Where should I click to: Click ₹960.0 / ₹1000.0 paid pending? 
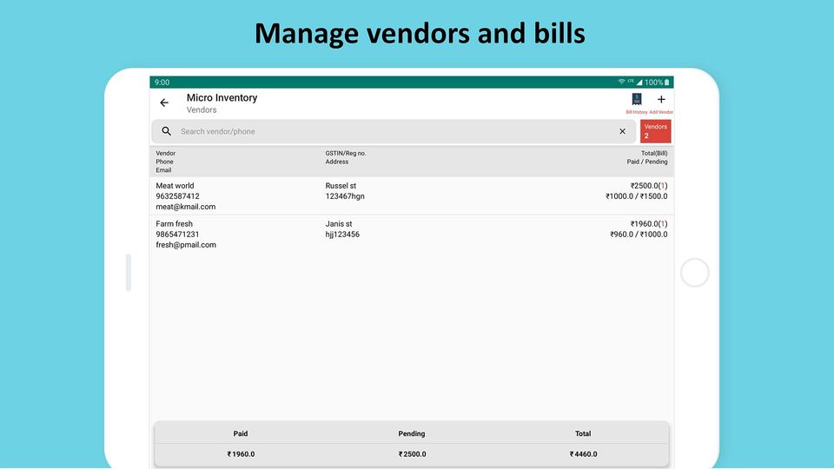point(639,234)
